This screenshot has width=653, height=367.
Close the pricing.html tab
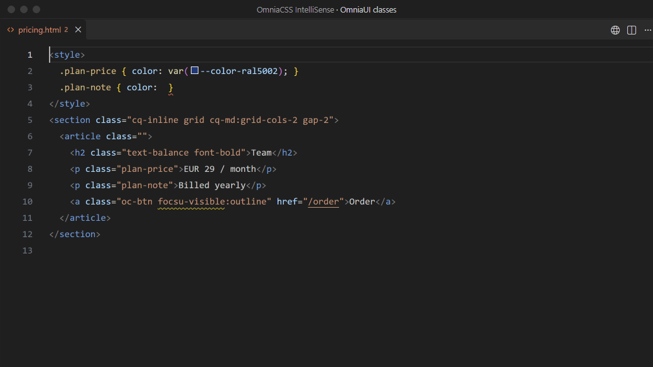tap(78, 29)
